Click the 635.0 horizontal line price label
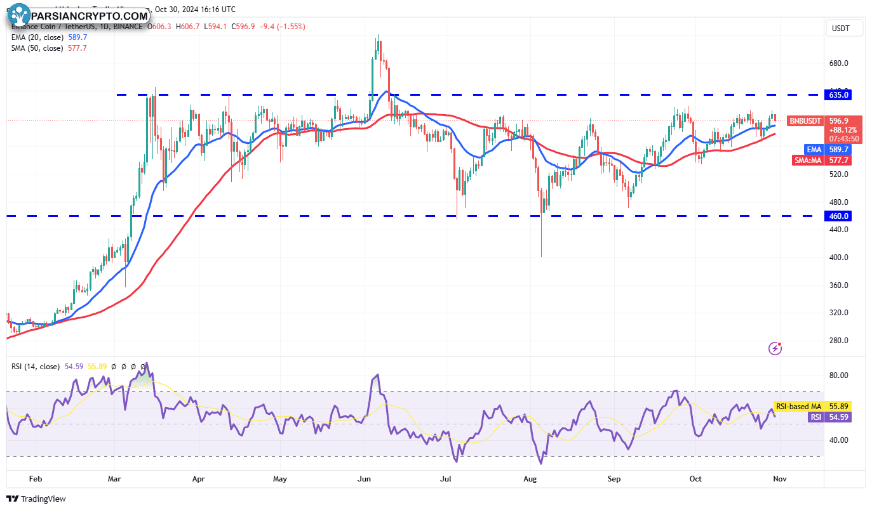Image resolution: width=872 pixels, height=510 pixels. tap(838, 95)
